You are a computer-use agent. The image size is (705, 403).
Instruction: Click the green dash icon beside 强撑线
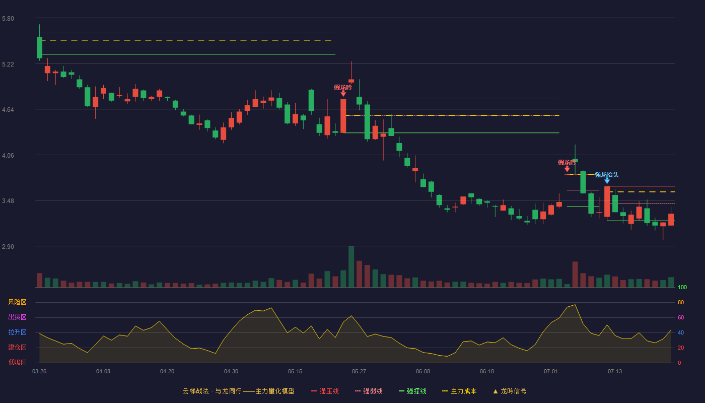click(401, 391)
